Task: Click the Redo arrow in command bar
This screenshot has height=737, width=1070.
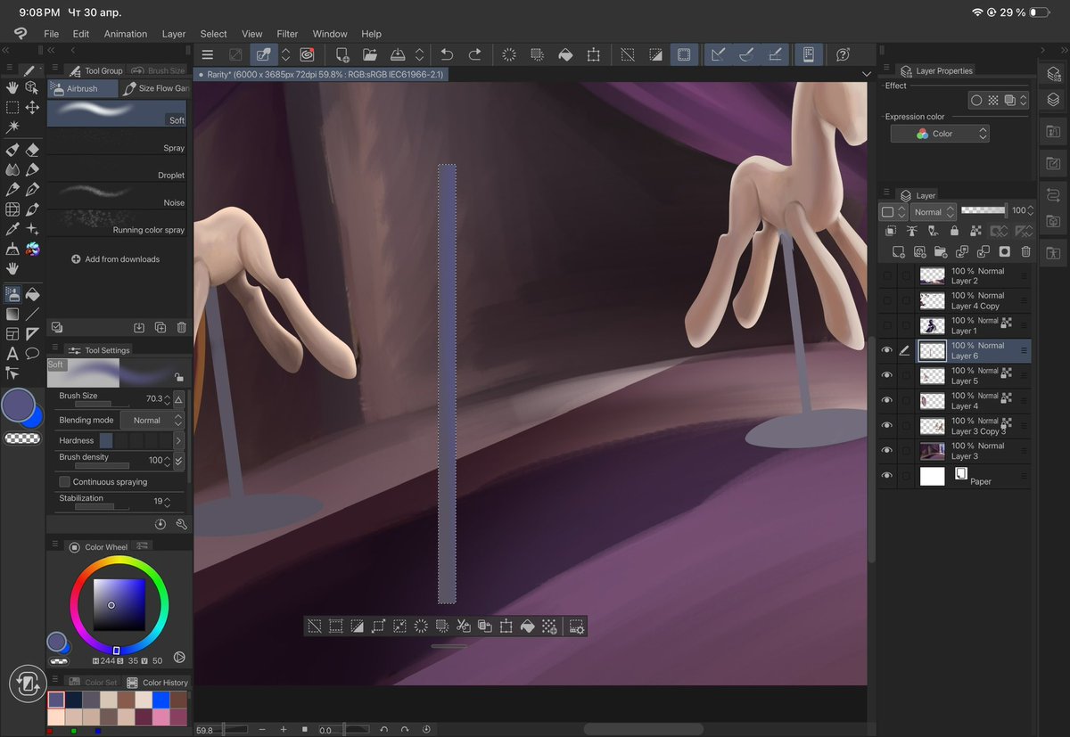Action: [x=474, y=54]
